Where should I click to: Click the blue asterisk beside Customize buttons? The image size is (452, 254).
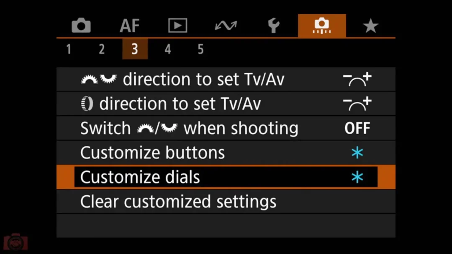357,152
